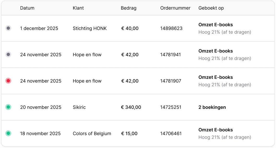This screenshot has height=148, width=276.
Task: Select the Ordernummer column header
Action: [x=175, y=8]
